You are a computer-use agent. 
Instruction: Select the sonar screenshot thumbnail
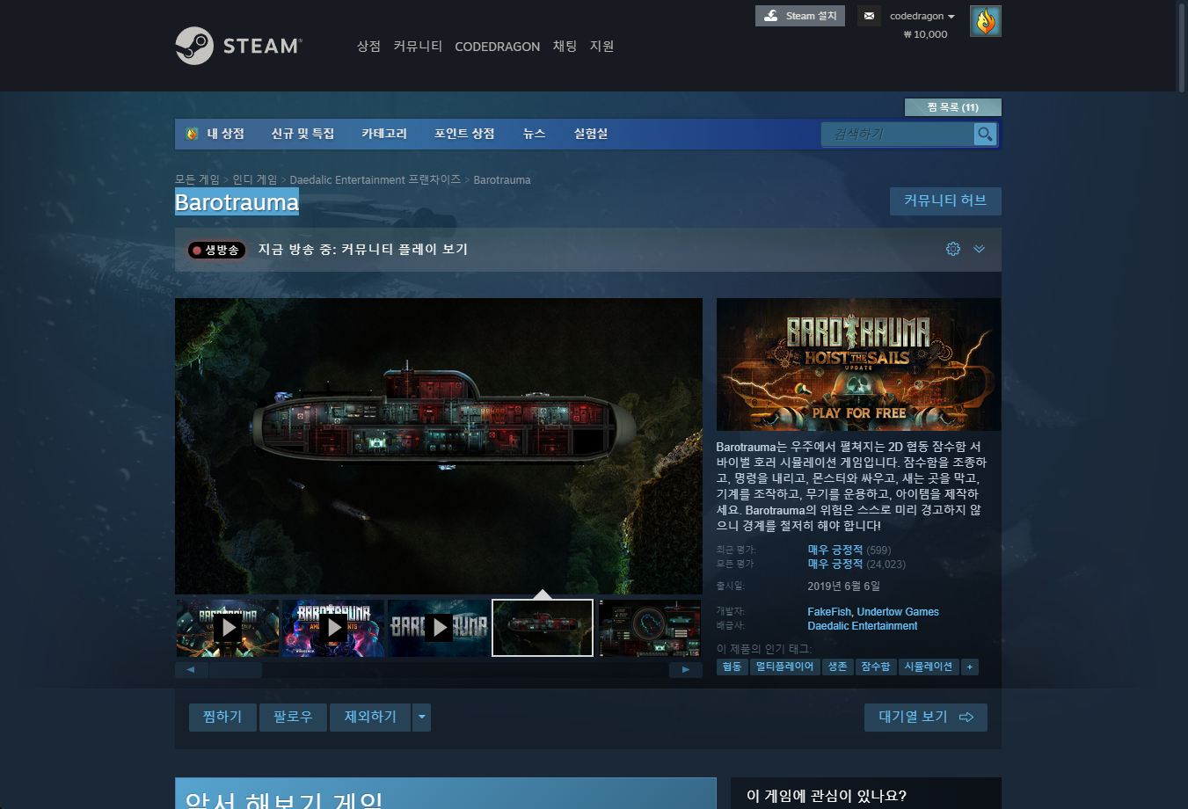[650, 628]
